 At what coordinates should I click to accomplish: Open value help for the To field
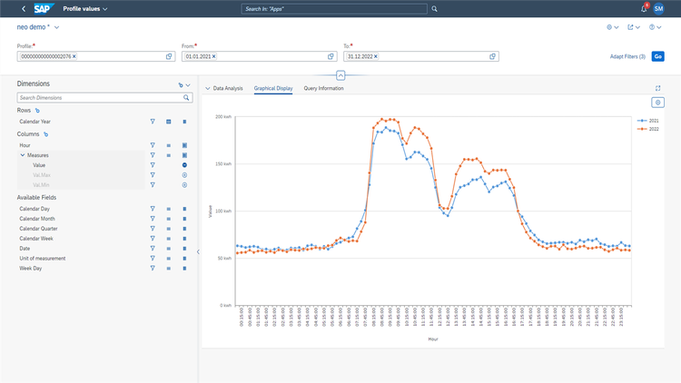point(492,56)
